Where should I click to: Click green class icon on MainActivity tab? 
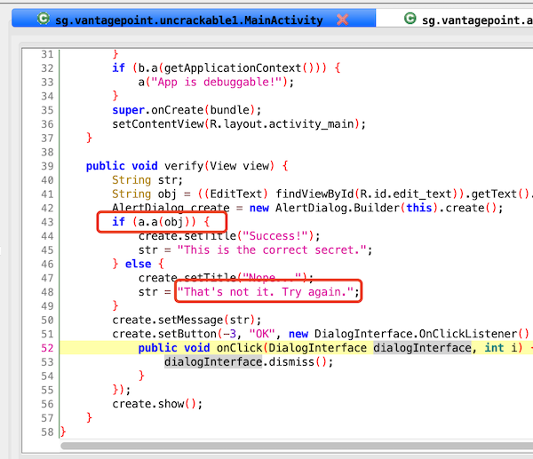tap(44, 19)
